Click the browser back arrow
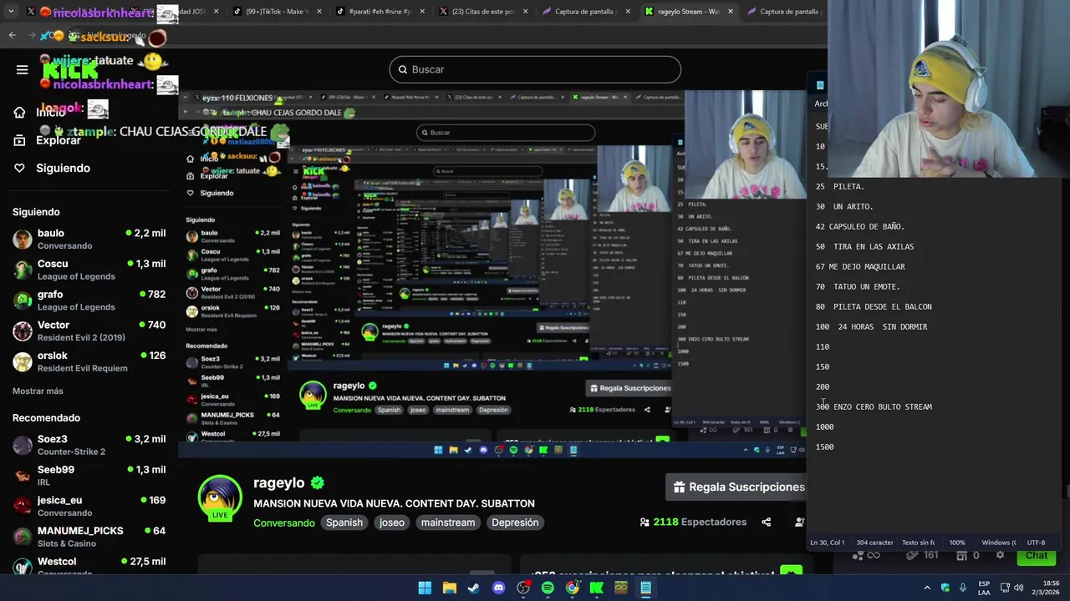Screen dimensions: 1070x601 coord(12,35)
